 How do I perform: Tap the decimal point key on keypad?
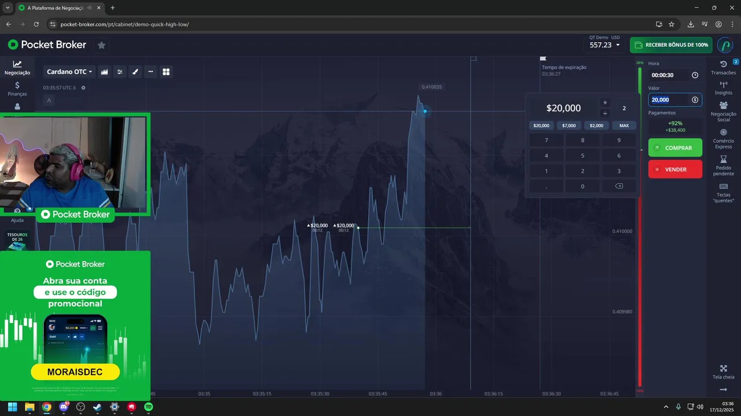point(546,186)
